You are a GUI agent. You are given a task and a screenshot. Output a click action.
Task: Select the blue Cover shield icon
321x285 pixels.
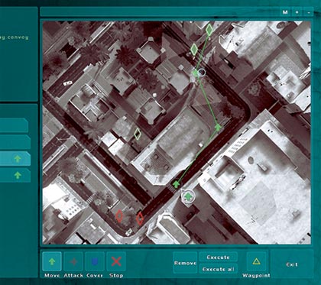coord(95,261)
